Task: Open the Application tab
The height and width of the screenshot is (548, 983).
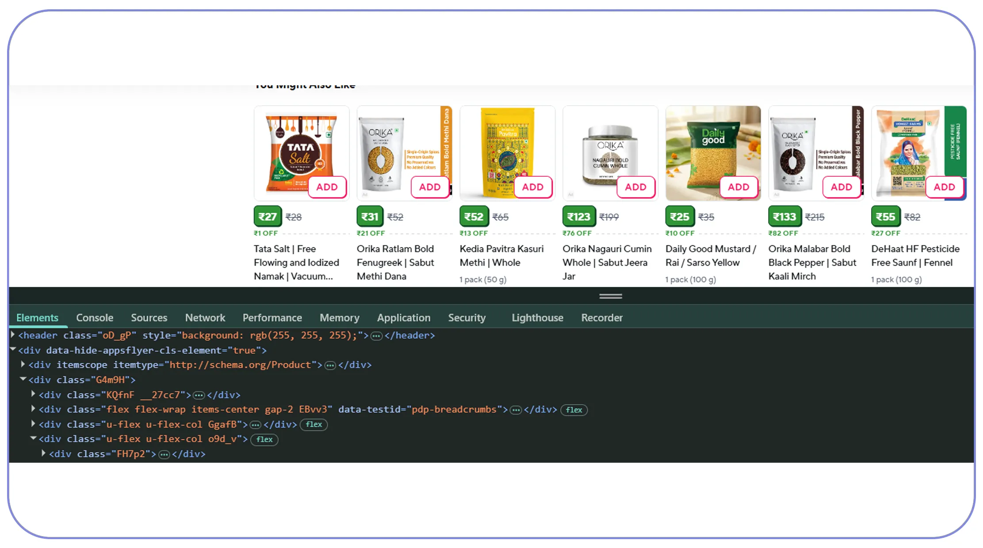Action: pos(404,318)
